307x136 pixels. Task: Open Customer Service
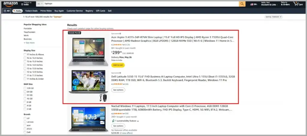[x=75, y=11]
